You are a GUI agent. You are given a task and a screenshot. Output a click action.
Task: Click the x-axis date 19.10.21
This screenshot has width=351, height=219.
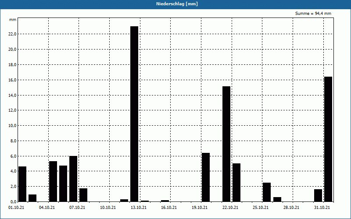pyautogui.click(x=200, y=208)
